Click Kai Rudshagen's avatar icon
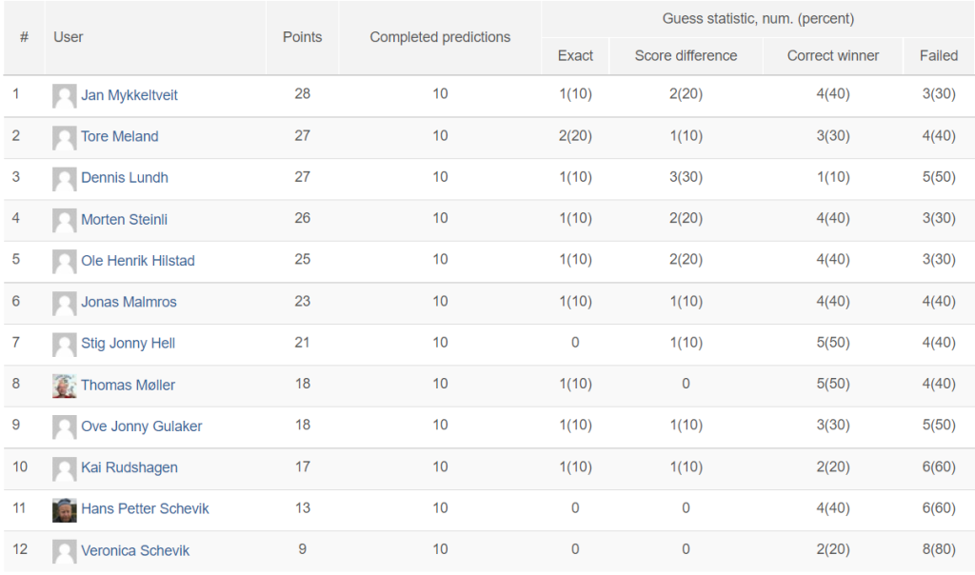 (x=64, y=468)
